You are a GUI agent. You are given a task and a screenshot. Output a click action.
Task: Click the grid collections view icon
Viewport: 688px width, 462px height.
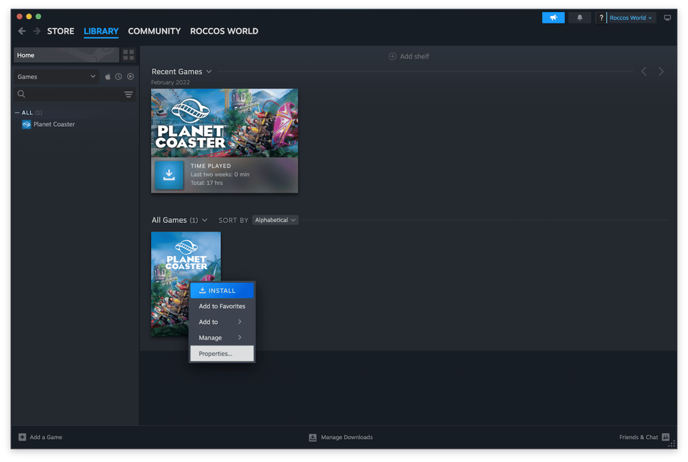tap(129, 55)
